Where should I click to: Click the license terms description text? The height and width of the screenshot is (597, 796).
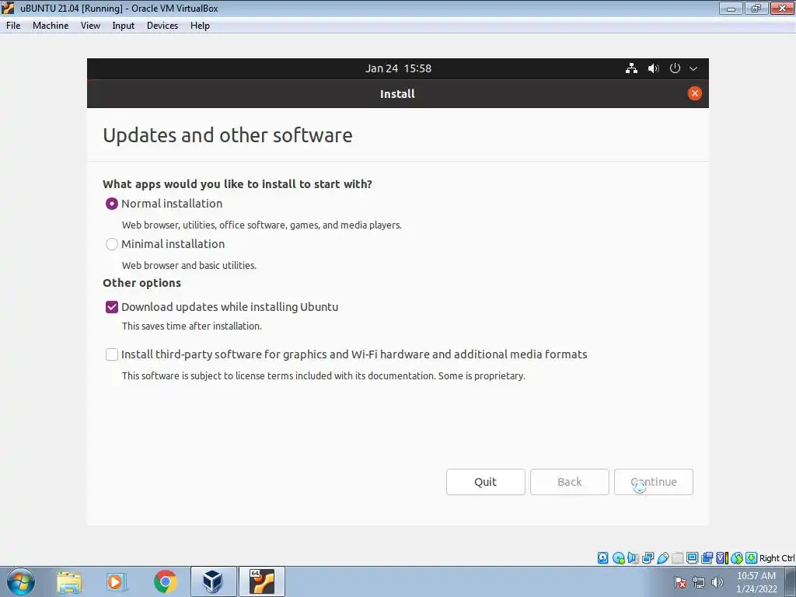[323, 375]
